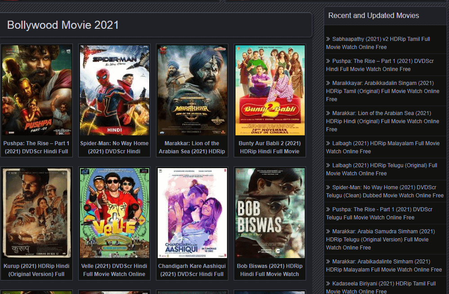Click chevron icon beside Maraikkayar entry
The height and width of the screenshot is (294, 449).
pos(328,83)
